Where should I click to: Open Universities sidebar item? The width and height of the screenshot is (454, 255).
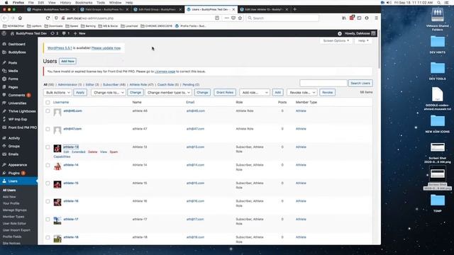pos(17,103)
